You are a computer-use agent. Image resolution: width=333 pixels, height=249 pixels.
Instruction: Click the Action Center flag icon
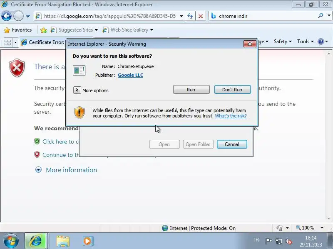pyautogui.click(x=268, y=241)
